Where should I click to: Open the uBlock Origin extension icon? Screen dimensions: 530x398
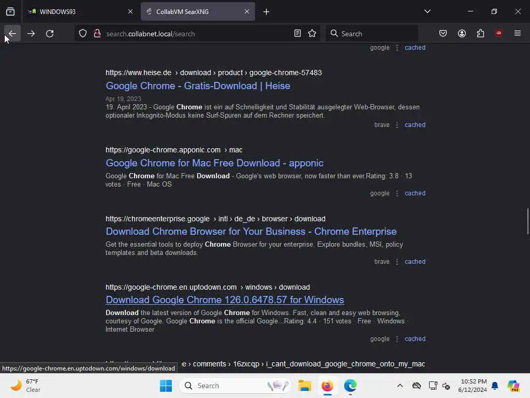[x=498, y=34]
